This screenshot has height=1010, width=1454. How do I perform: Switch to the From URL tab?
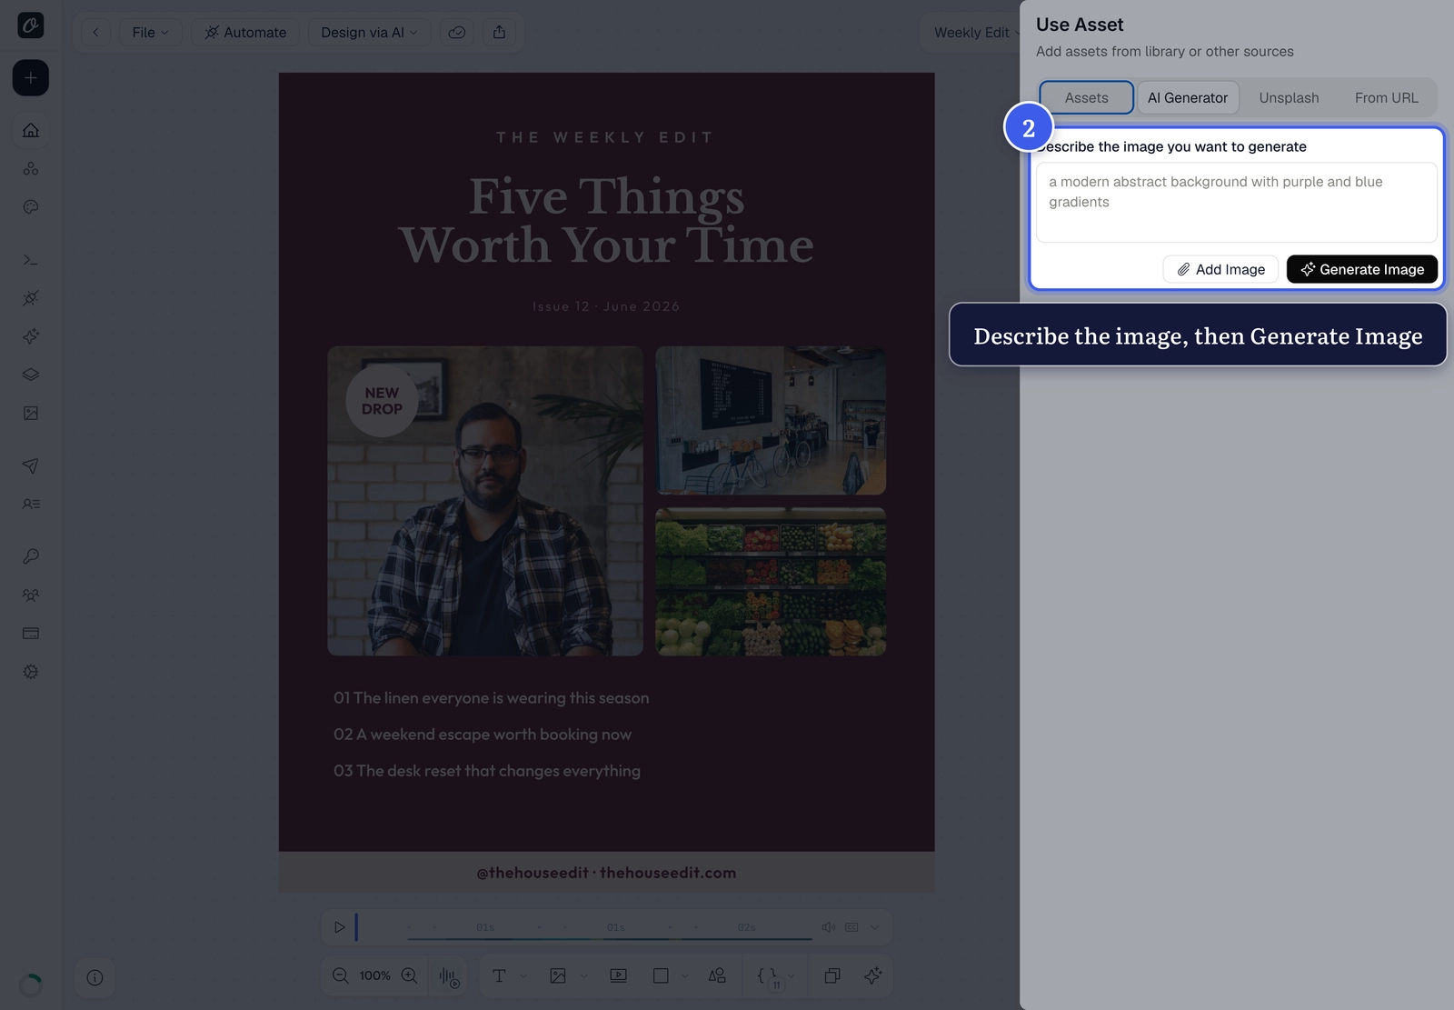[x=1386, y=97]
